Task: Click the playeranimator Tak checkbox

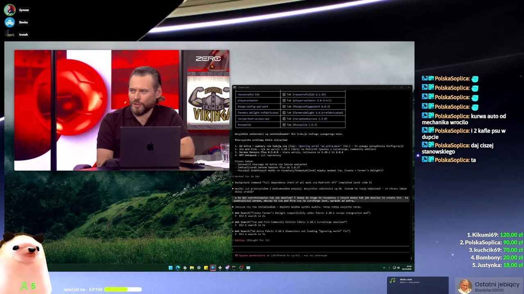Action: (x=284, y=100)
